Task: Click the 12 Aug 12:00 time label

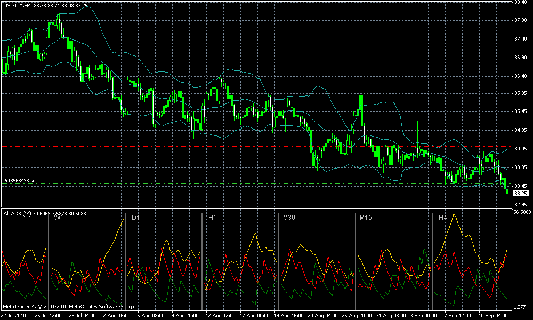Action: 220,316
